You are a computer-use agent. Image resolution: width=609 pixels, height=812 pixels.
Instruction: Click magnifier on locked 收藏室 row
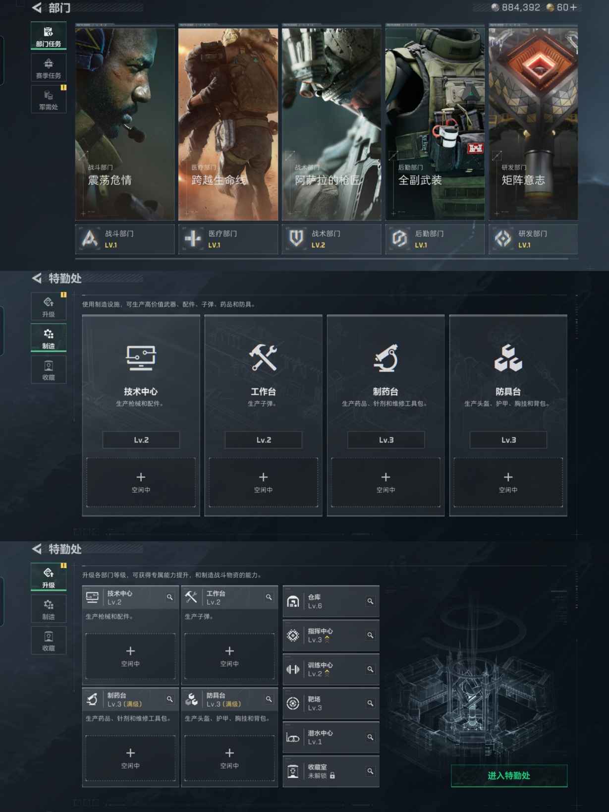[x=370, y=771]
